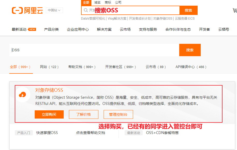Viewport: 237px width, 150px height.
Task: Select the 域名 search category tab
Action: (x=97, y=3)
